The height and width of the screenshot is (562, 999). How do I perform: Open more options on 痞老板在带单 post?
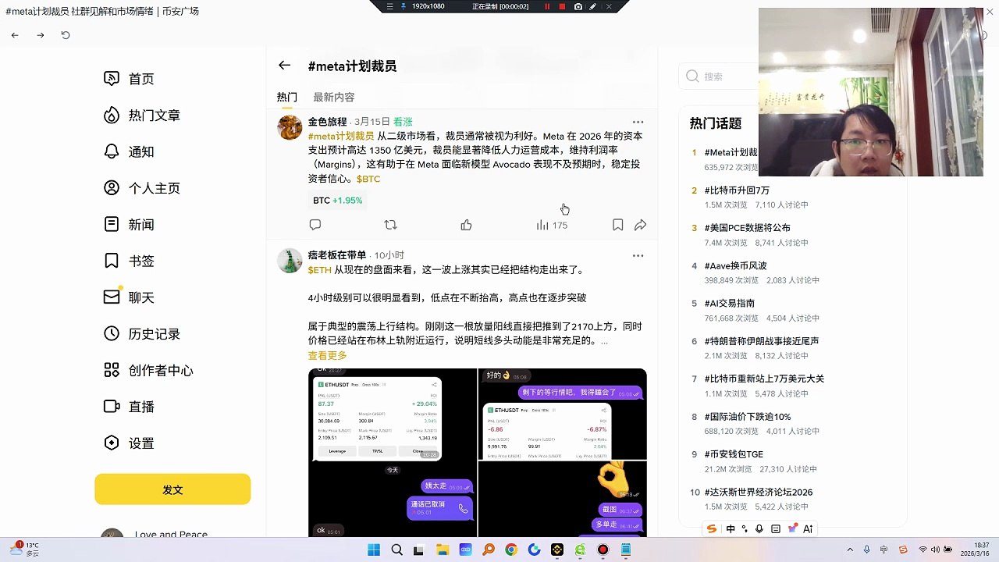(638, 255)
